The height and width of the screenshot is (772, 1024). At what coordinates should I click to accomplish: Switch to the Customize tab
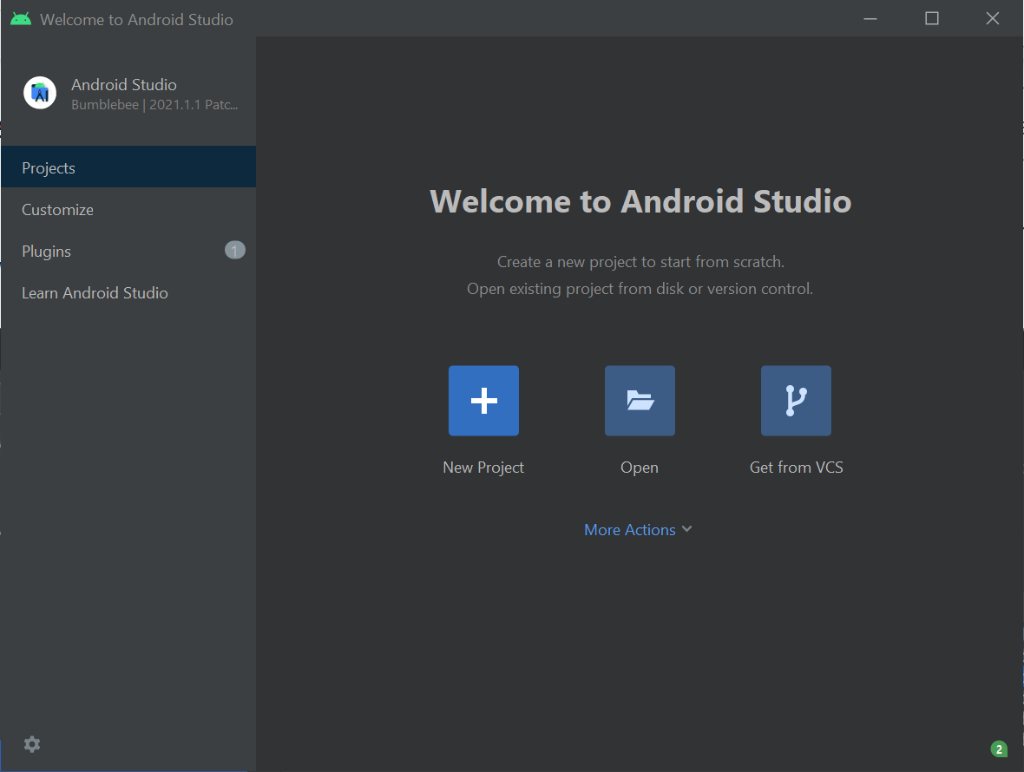[128, 209]
